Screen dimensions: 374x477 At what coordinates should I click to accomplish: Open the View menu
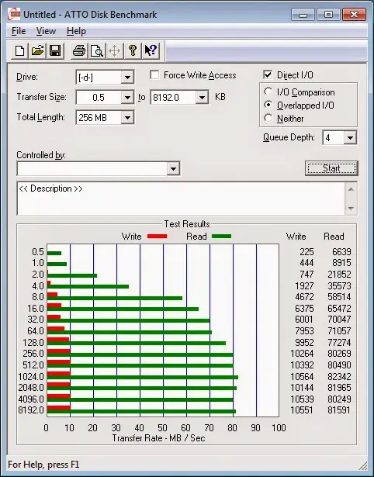(46, 31)
